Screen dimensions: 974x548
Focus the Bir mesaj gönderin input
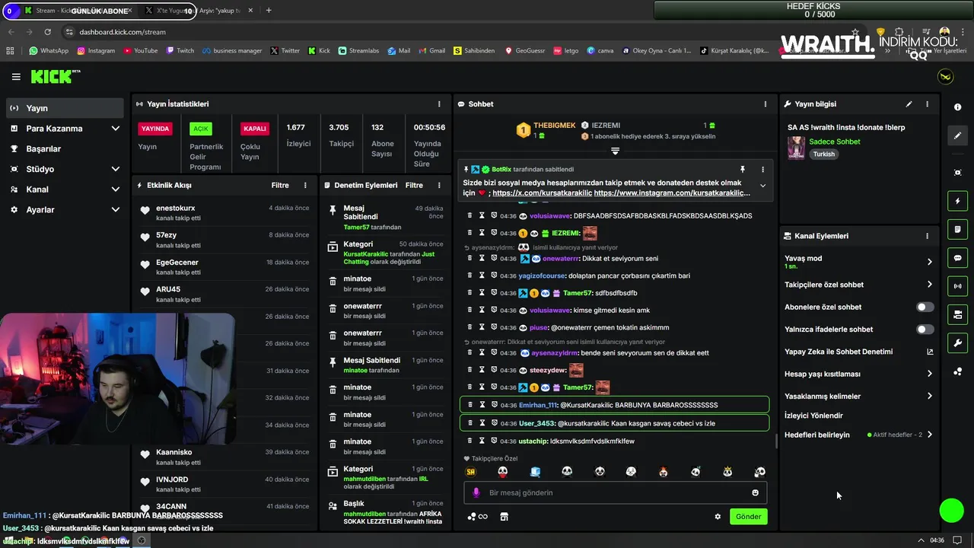pyautogui.click(x=615, y=492)
